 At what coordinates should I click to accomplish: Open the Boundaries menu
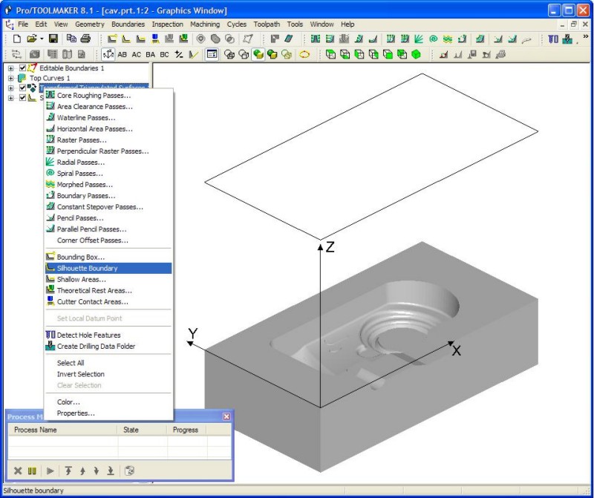(x=128, y=24)
